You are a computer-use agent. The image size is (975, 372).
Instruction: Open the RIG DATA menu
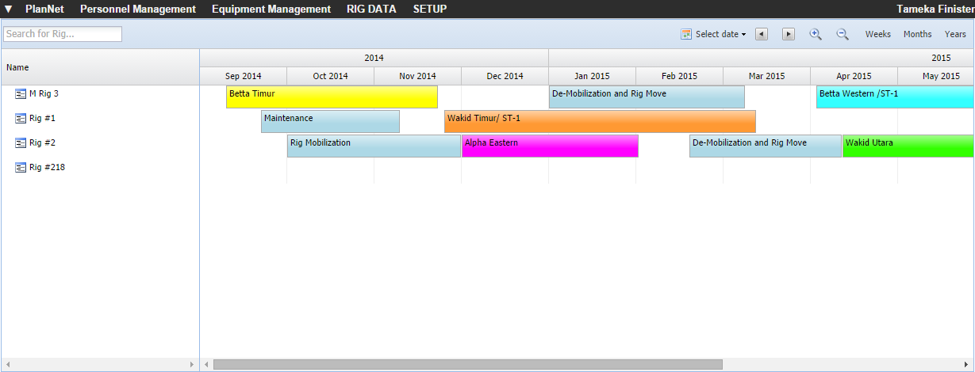(371, 9)
